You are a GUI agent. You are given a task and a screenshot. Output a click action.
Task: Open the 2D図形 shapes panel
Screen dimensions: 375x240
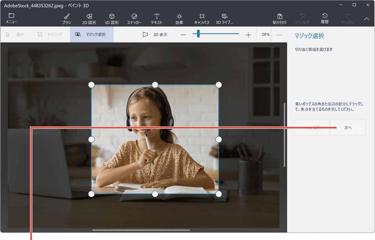[x=89, y=18]
